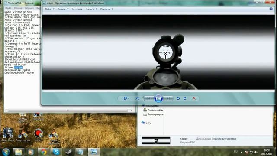Open the Windows Start menu
Viewport: 277px width, 156px height.
tap(6, 152)
